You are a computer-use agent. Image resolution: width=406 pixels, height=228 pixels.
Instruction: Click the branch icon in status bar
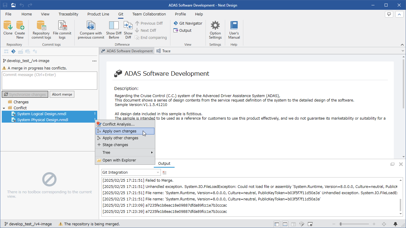(x=6, y=224)
